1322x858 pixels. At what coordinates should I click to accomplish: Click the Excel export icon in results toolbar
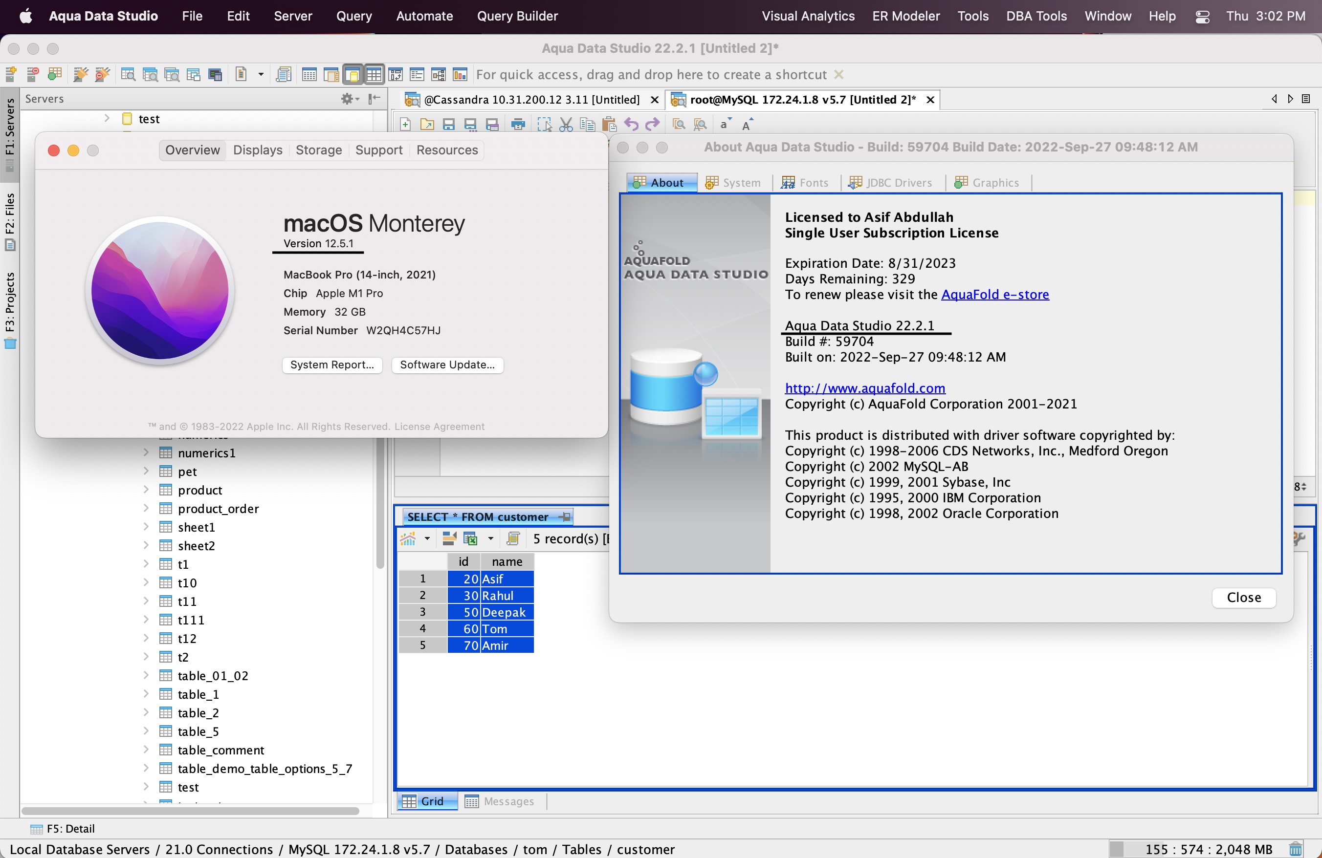coord(470,538)
